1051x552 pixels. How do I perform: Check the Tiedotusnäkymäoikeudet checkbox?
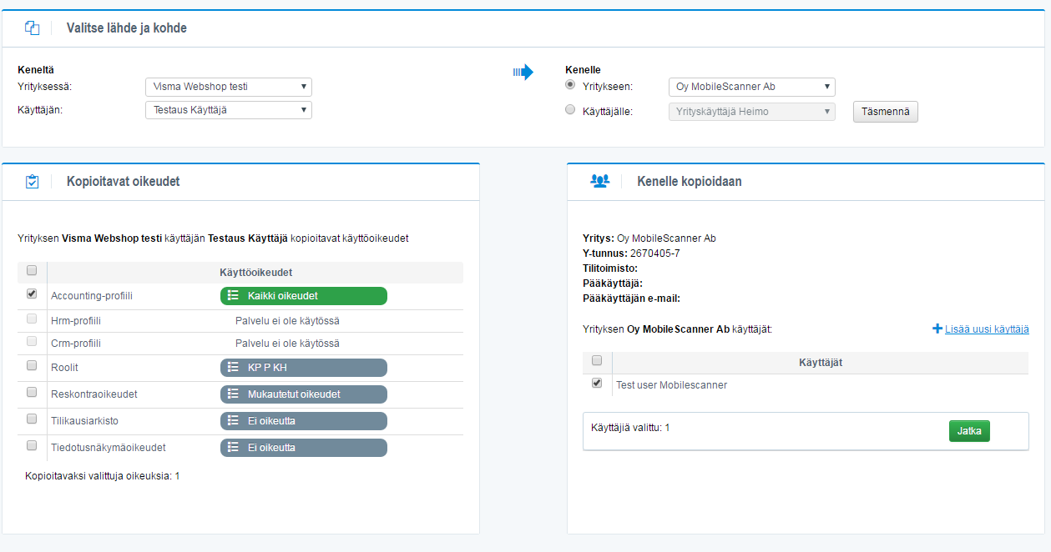pyautogui.click(x=32, y=445)
